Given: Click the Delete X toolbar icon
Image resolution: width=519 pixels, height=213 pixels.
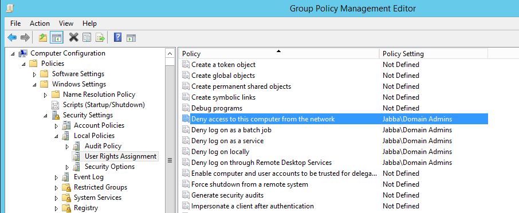Looking at the screenshot, I should point(73,37).
